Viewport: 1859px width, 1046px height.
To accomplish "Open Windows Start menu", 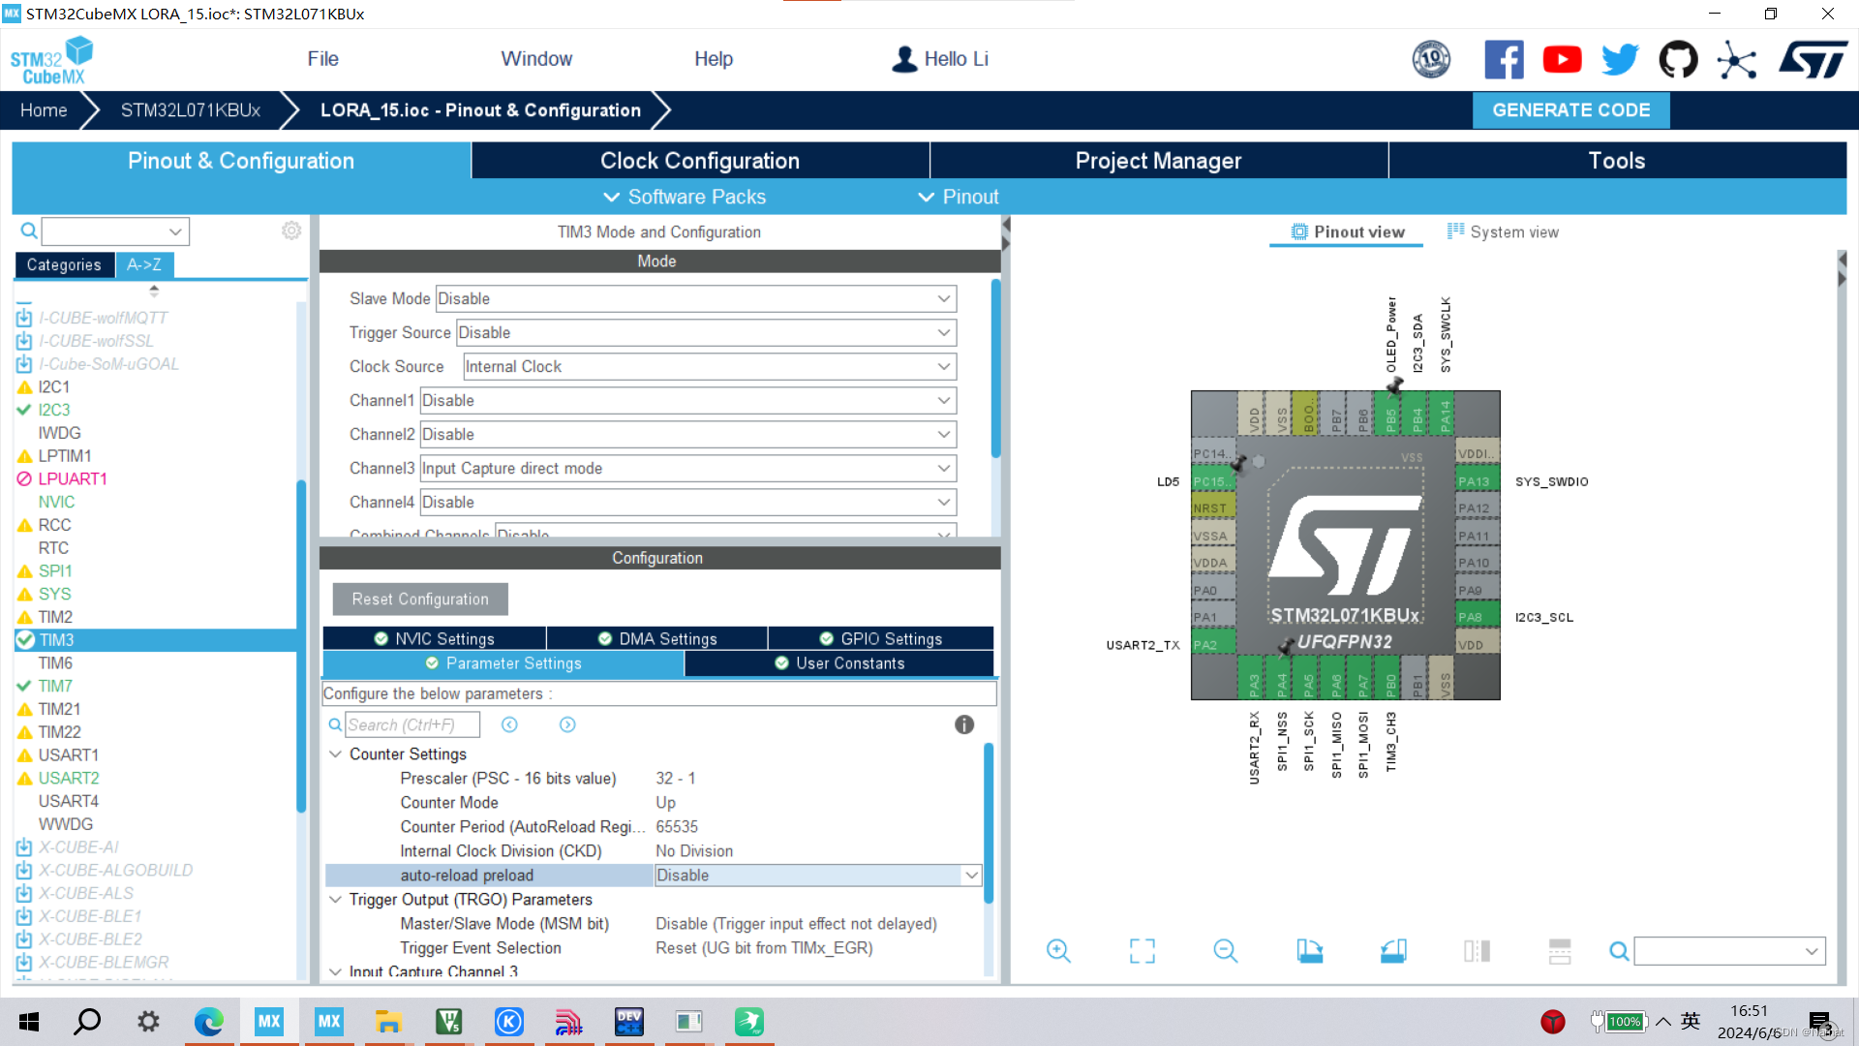I will pyautogui.click(x=29, y=1022).
